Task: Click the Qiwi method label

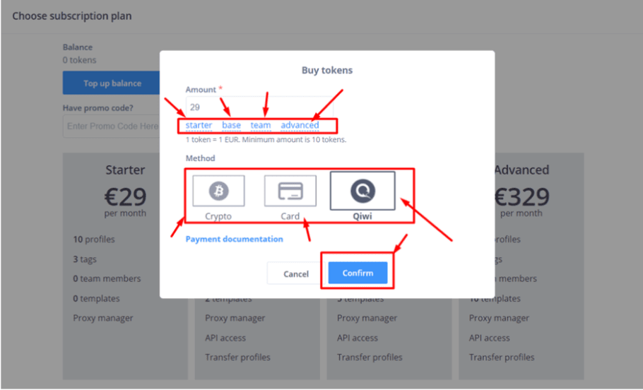Action: pos(362,216)
